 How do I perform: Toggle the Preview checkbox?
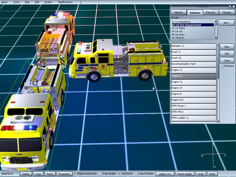click(222, 66)
